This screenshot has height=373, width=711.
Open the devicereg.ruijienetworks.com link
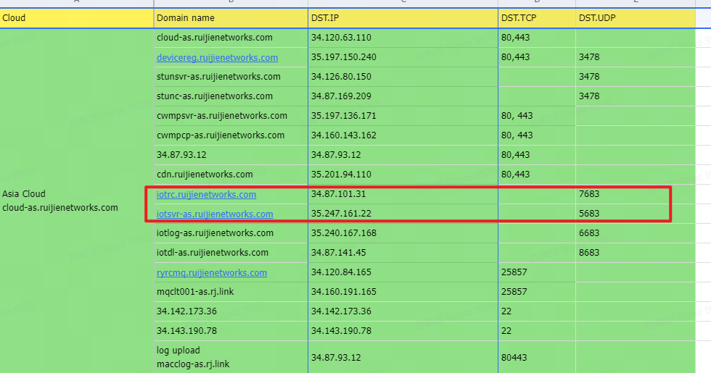click(217, 57)
